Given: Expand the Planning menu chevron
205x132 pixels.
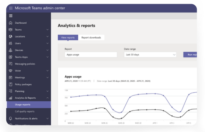Looking at the screenshot, I should pyautogui.click(x=48, y=91).
